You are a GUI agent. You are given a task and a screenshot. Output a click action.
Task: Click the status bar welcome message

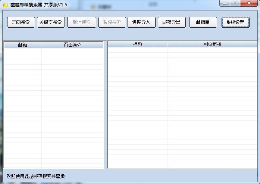pyautogui.click(x=36, y=176)
